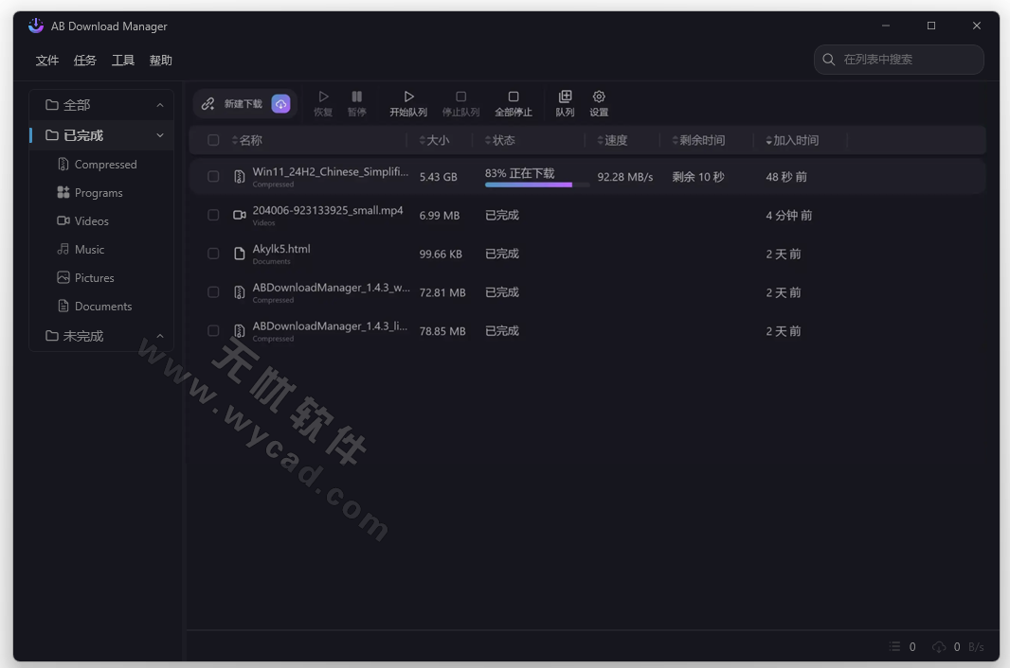Open the 队列 (Queues) manager icon
Viewport: 1010px width, 668px height.
(x=565, y=102)
